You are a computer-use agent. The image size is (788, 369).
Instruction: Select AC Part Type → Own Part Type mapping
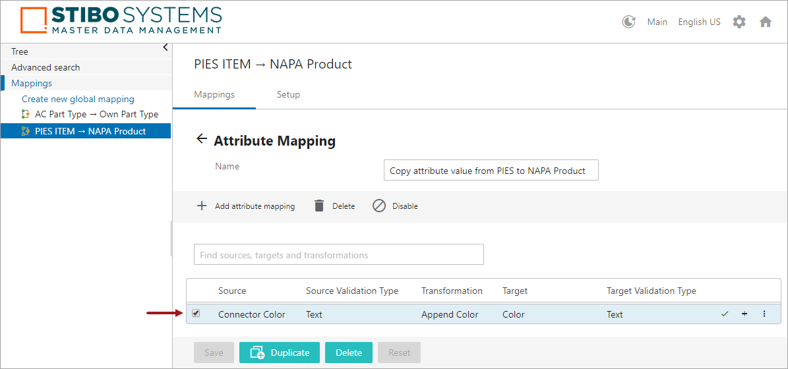(96, 114)
